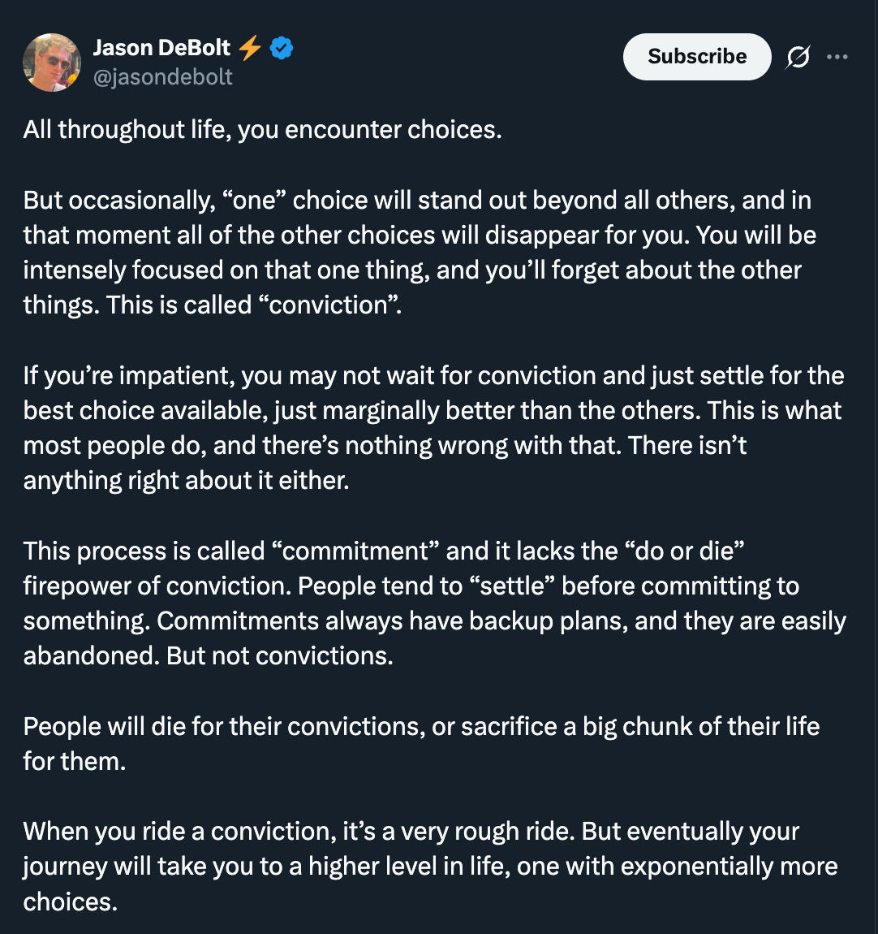
Task: Open the three-dot more options menu
Action: click(837, 57)
